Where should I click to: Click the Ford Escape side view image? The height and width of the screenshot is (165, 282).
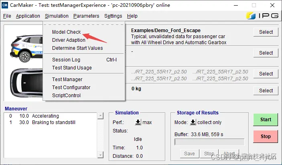tap(26, 48)
